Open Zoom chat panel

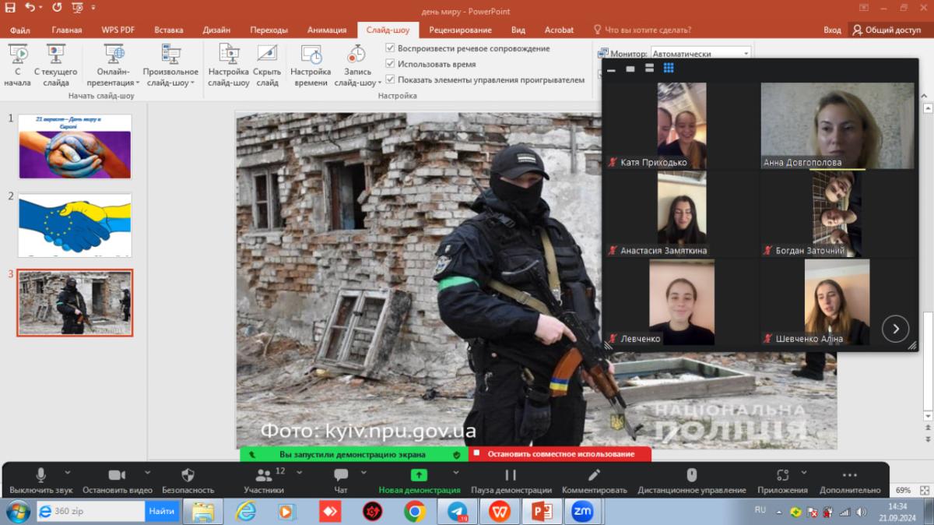(x=341, y=476)
